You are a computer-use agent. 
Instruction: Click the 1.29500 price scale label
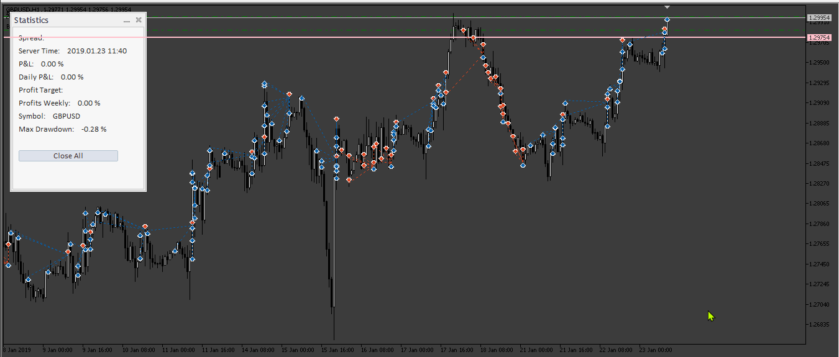[x=820, y=63]
